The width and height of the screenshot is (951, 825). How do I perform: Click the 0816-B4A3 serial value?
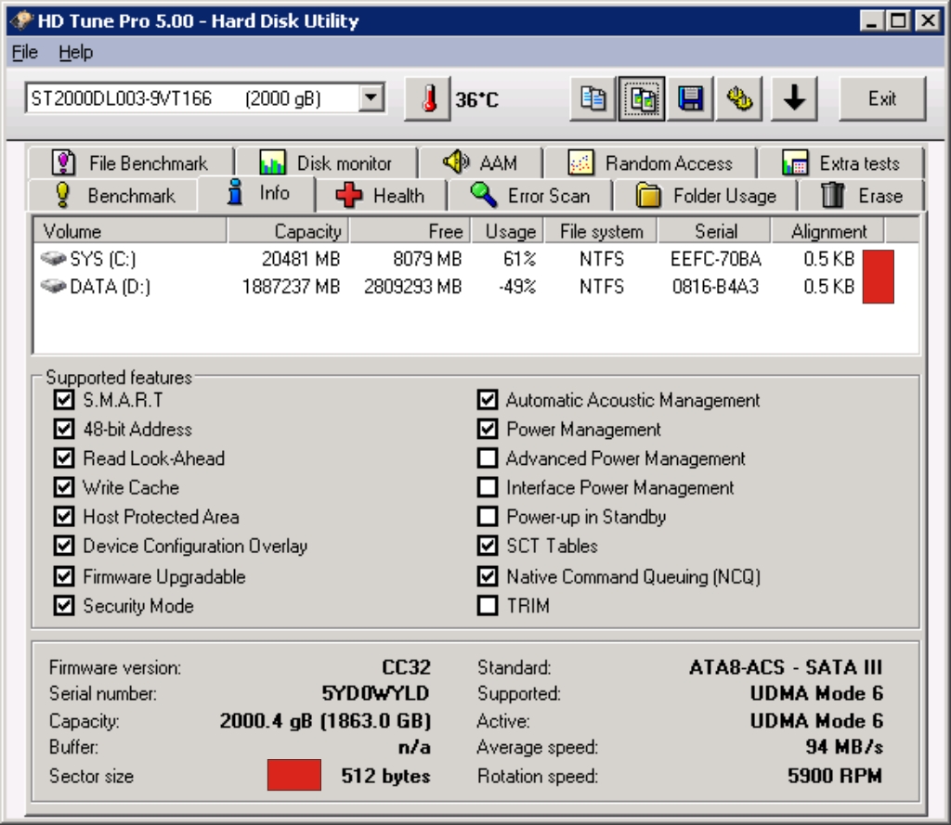tap(716, 286)
